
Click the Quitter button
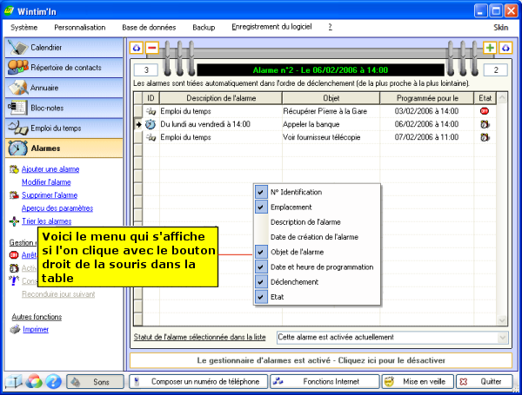484,382
